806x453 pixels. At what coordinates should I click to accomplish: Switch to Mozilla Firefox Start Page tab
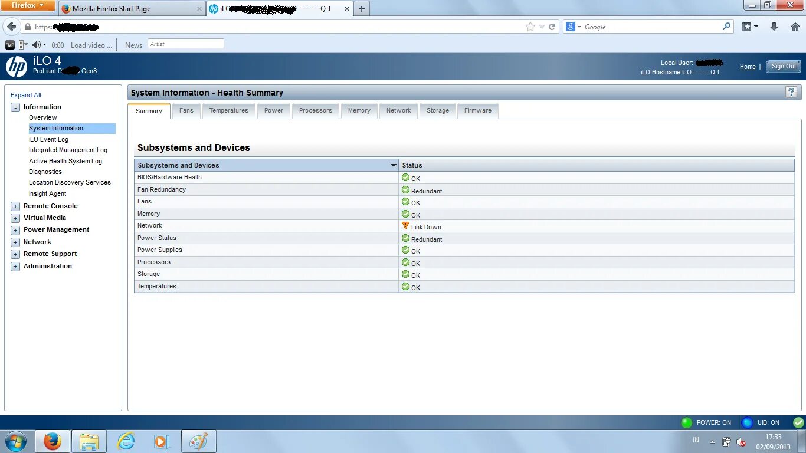131,9
